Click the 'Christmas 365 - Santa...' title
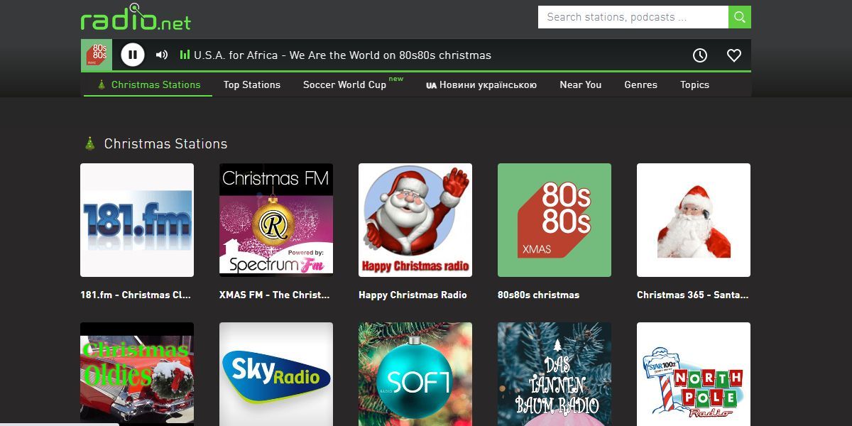The height and width of the screenshot is (426, 852). tap(693, 295)
